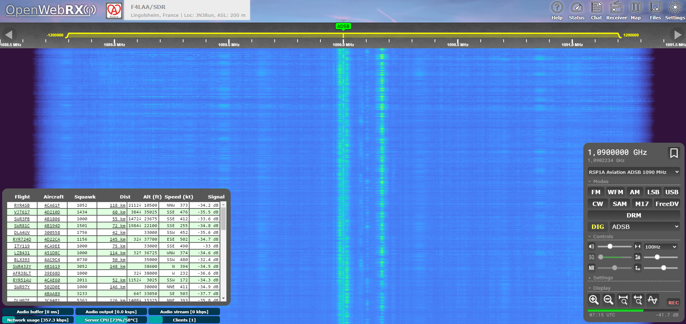Open the Chat panel
686x324 pixels.
click(x=596, y=11)
